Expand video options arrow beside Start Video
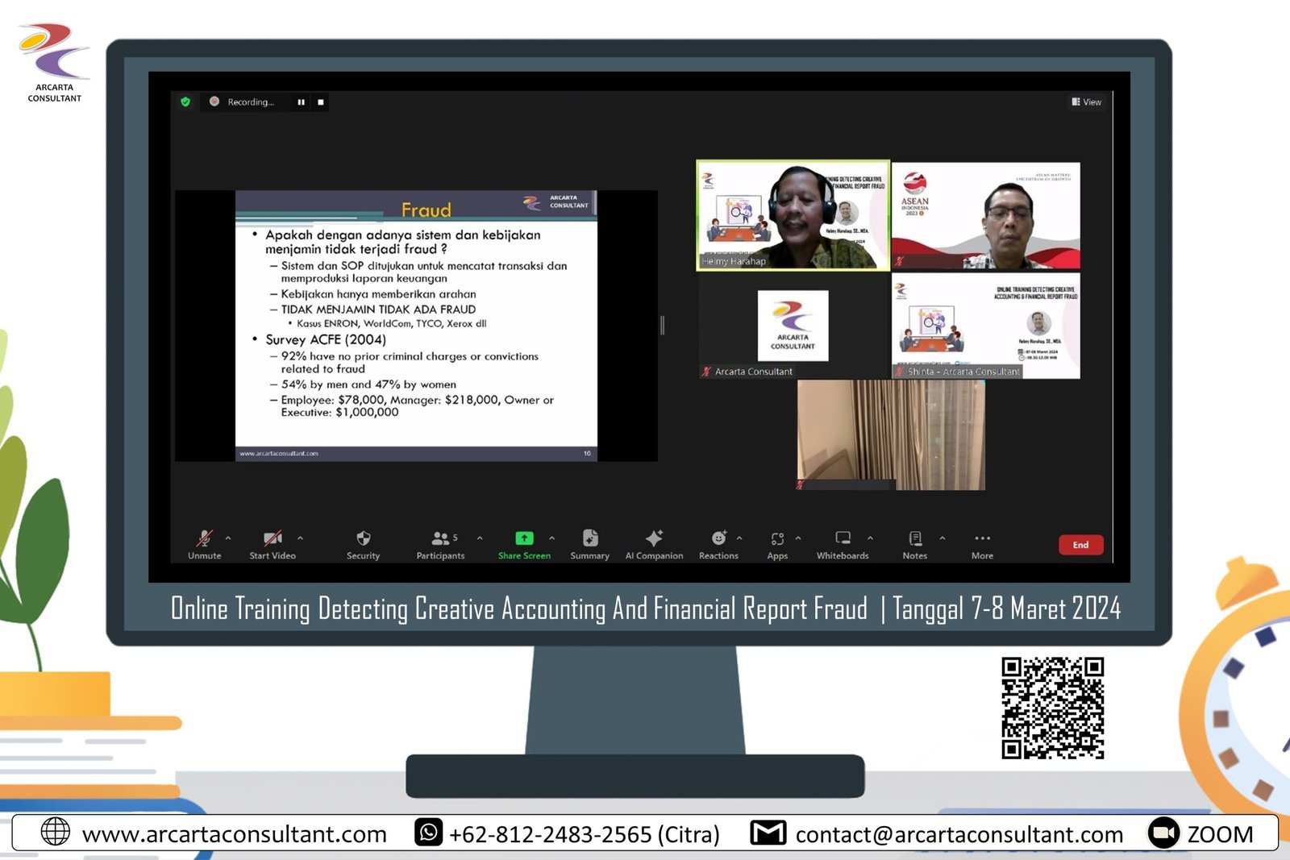This screenshot has height=860, width=1290. click(300, 538)
